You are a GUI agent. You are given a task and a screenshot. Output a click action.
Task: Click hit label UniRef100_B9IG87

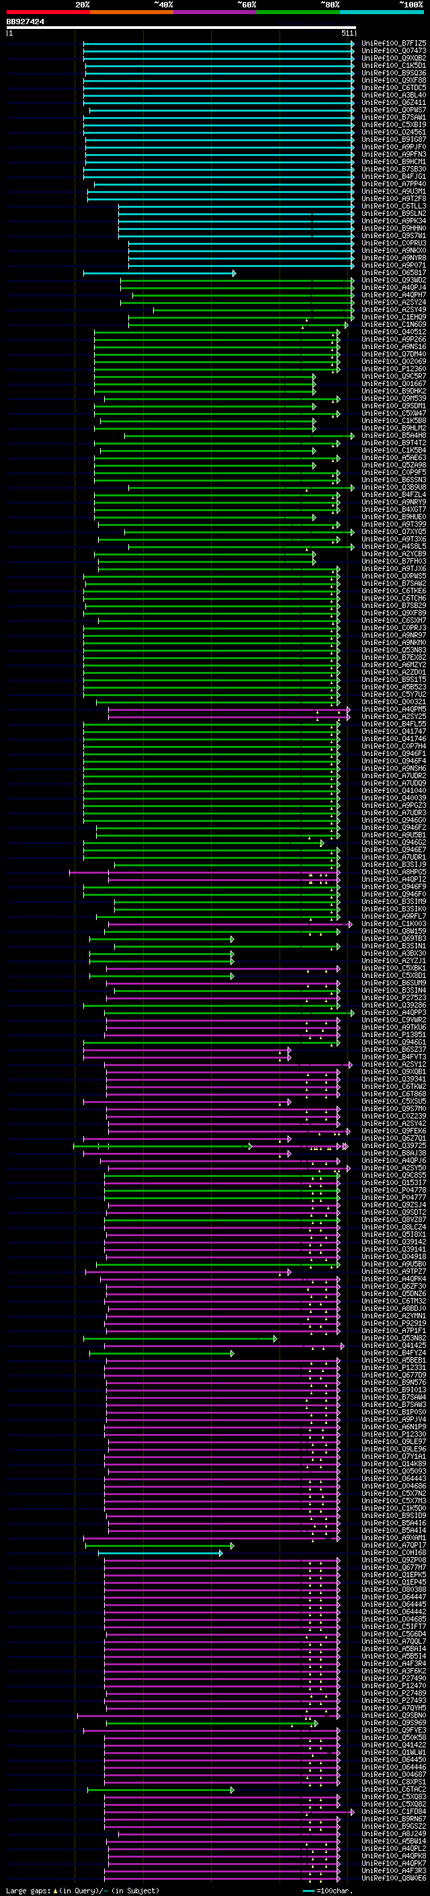394,140
